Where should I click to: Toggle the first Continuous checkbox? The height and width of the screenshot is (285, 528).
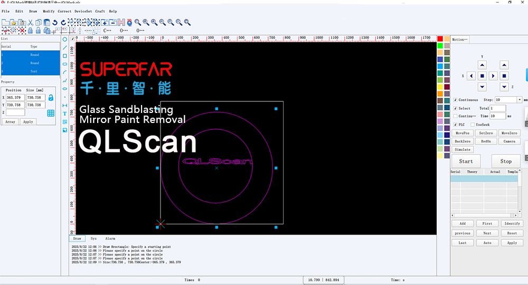(455, 100)
